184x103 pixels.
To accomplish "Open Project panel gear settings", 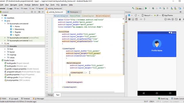I will click(39, 12).
